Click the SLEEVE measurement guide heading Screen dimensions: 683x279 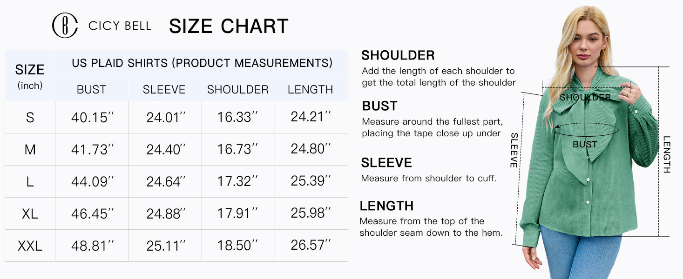386,163
